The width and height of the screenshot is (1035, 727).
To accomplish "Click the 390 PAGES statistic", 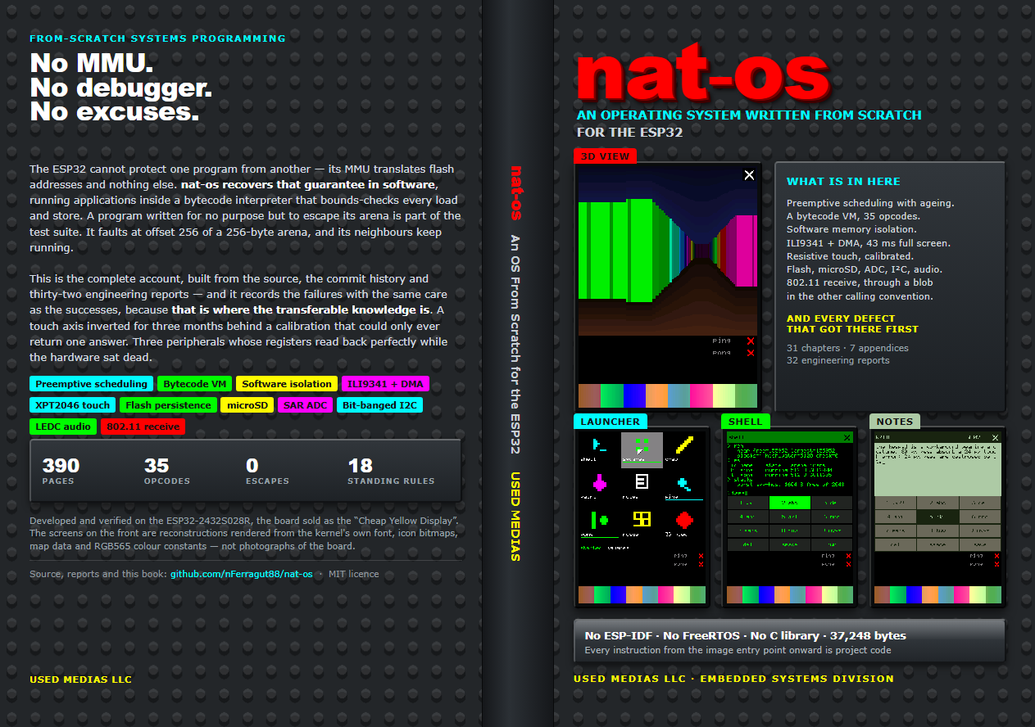I will [61, 471].
